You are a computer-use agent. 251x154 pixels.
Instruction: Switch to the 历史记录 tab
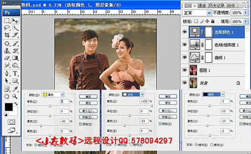[x=216, y=6]
